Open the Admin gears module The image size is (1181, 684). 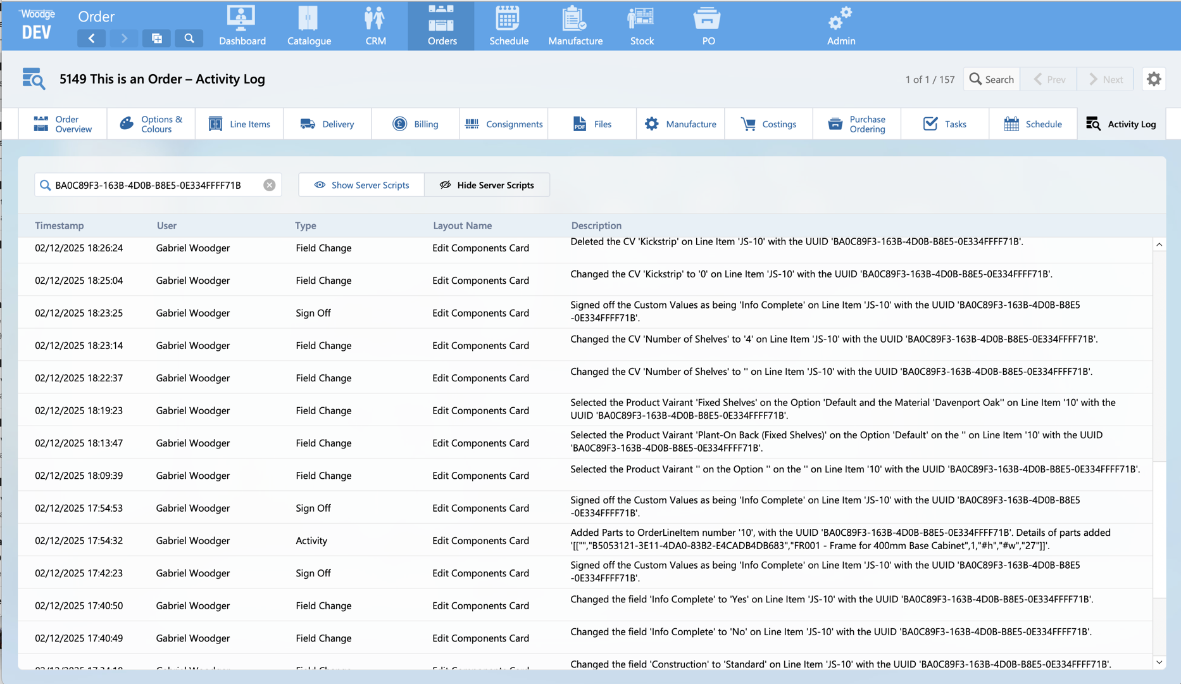click(840, 25)
